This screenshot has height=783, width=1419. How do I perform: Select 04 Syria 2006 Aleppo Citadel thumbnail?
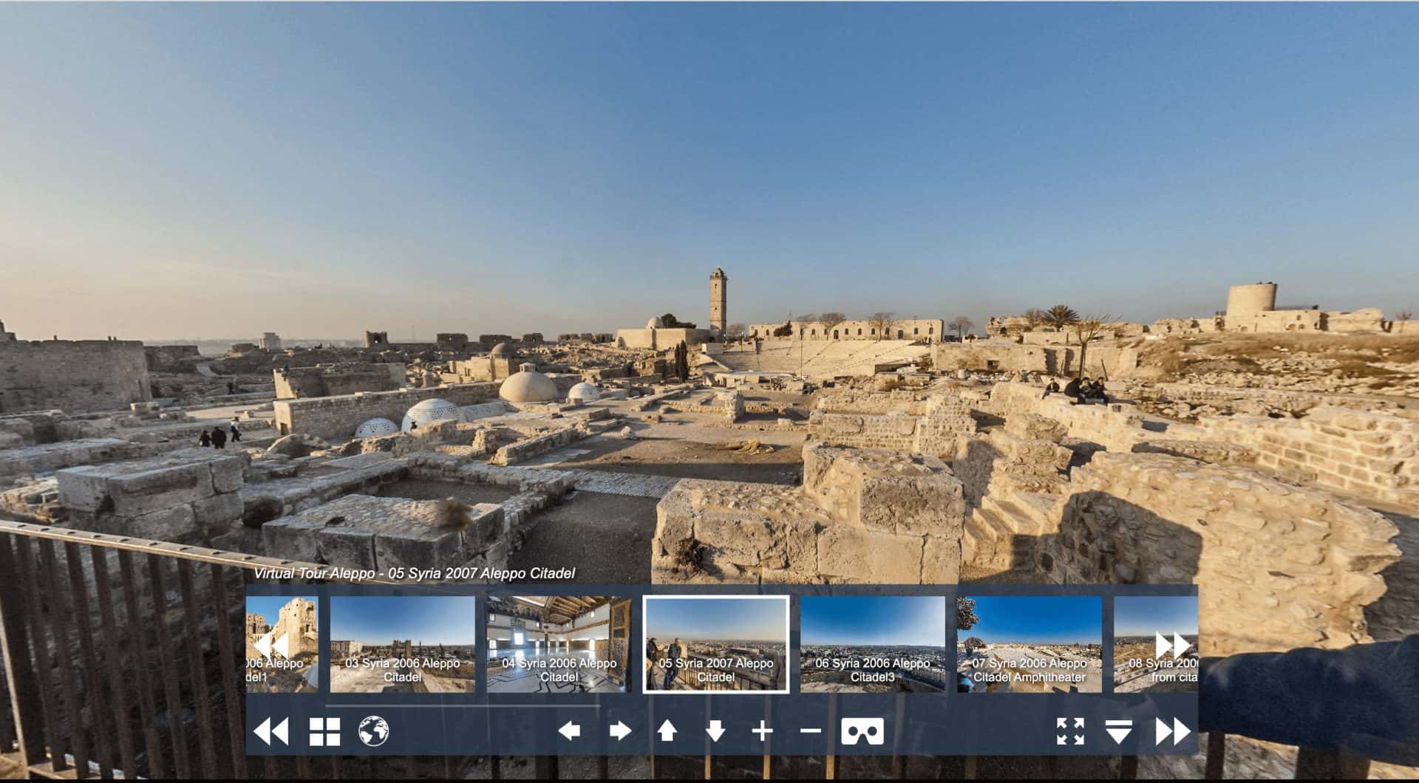(559, 644)
